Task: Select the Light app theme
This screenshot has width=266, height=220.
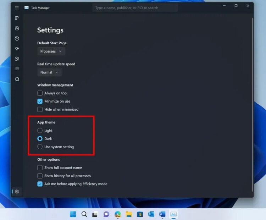Action: coord(40,131)
